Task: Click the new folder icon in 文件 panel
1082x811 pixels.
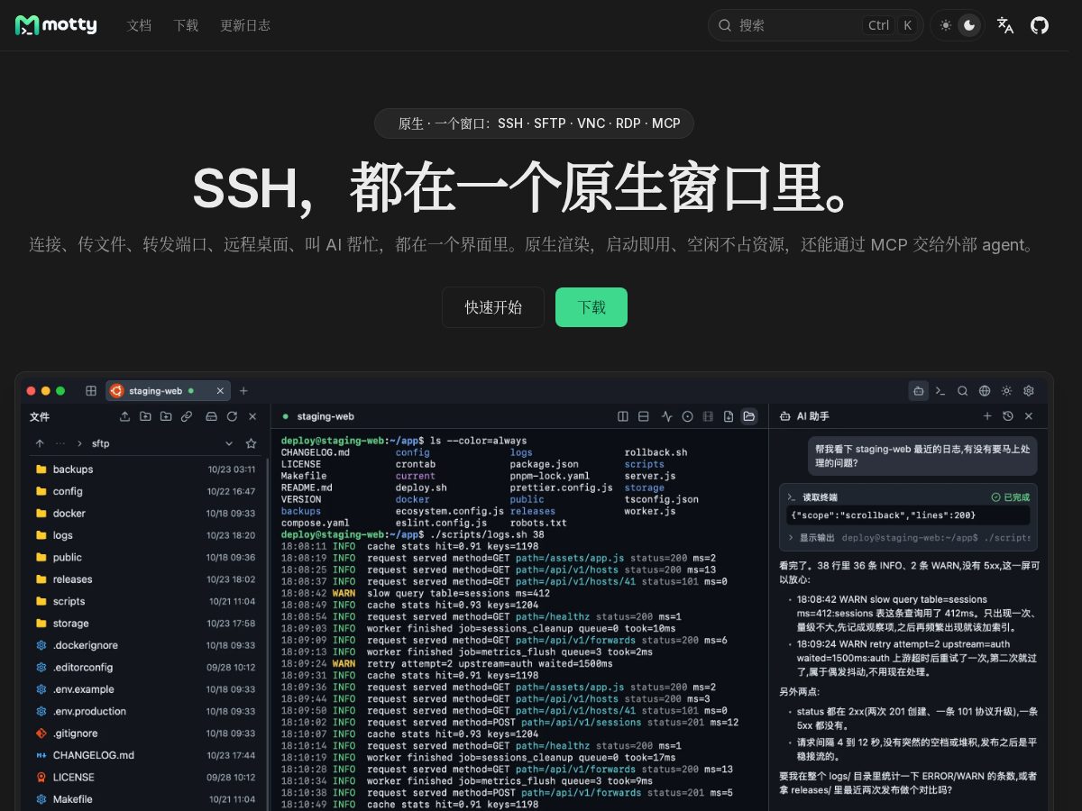Action: point(166,416)
